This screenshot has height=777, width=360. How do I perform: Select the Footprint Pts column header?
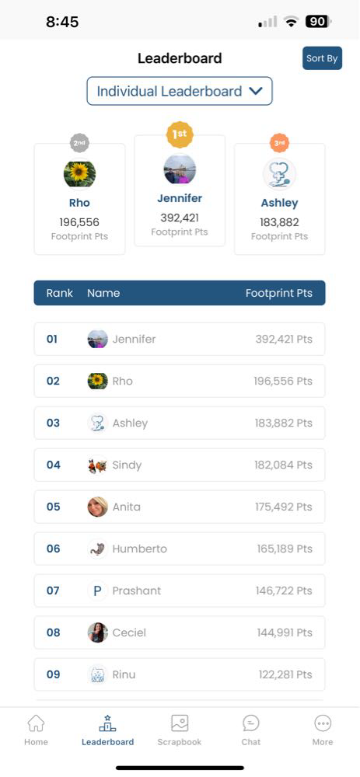pyautogui.click(x=278, y=293)
